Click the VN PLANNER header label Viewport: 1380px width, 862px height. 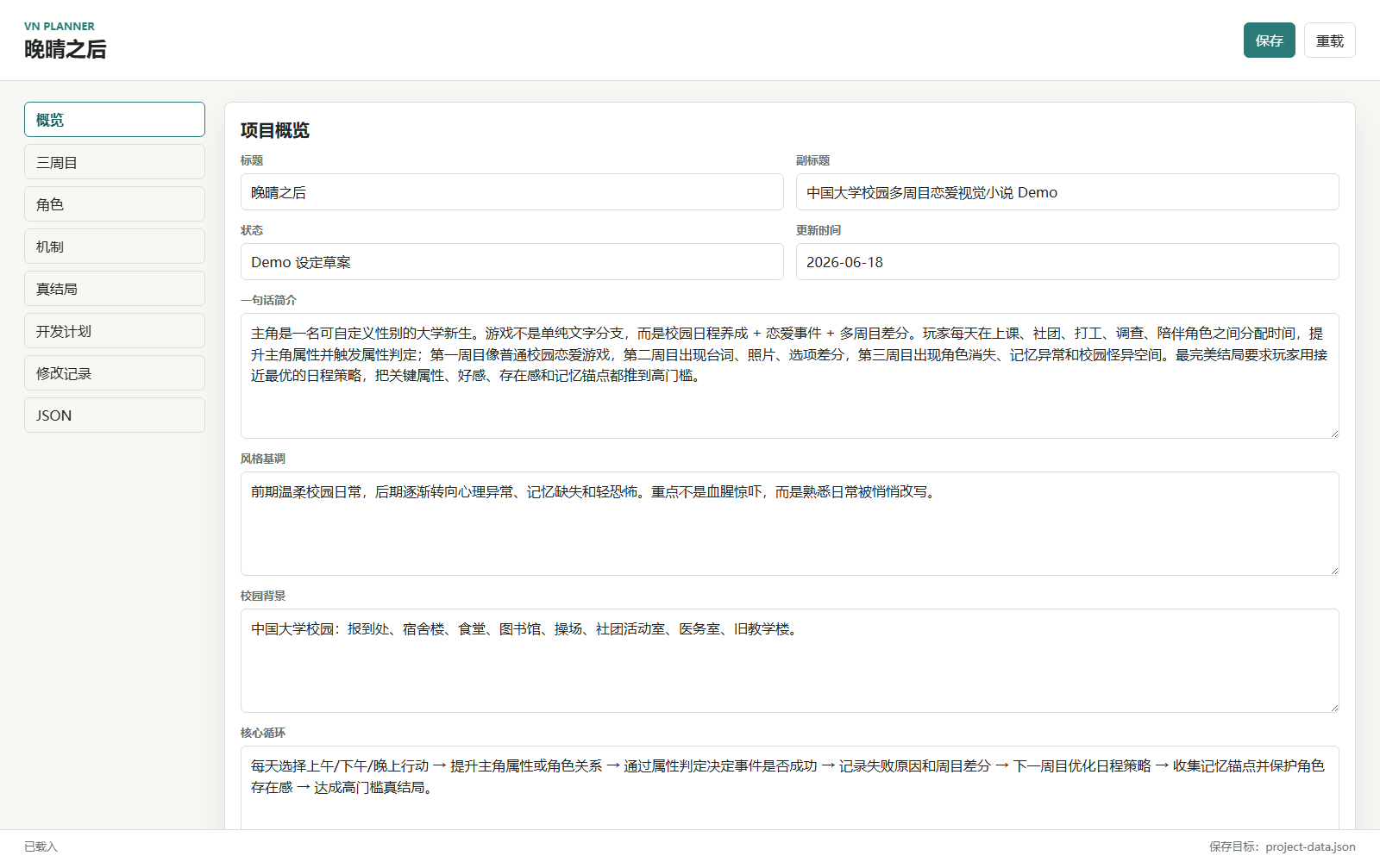(60, 27)
